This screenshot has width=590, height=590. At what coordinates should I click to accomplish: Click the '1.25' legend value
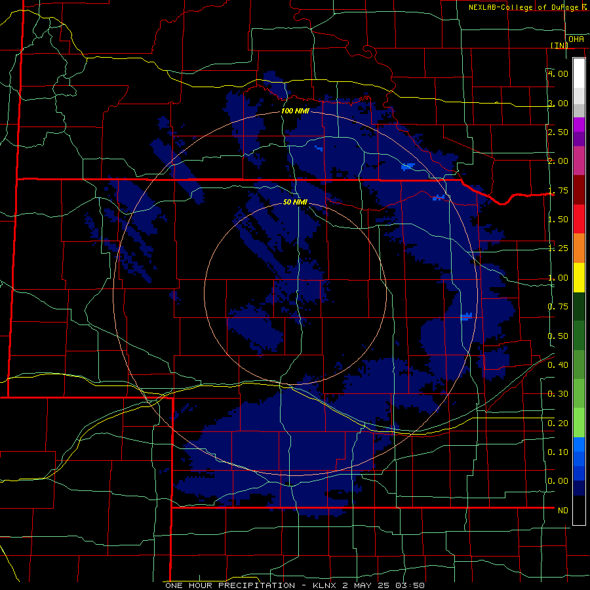tap(558, 248)
